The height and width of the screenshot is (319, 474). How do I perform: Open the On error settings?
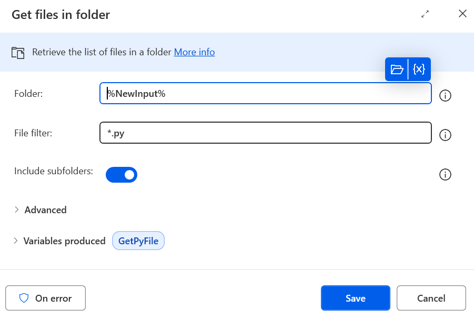tap(46, 298)
